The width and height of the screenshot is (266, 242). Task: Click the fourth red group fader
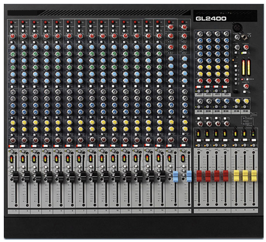[226, 176]
